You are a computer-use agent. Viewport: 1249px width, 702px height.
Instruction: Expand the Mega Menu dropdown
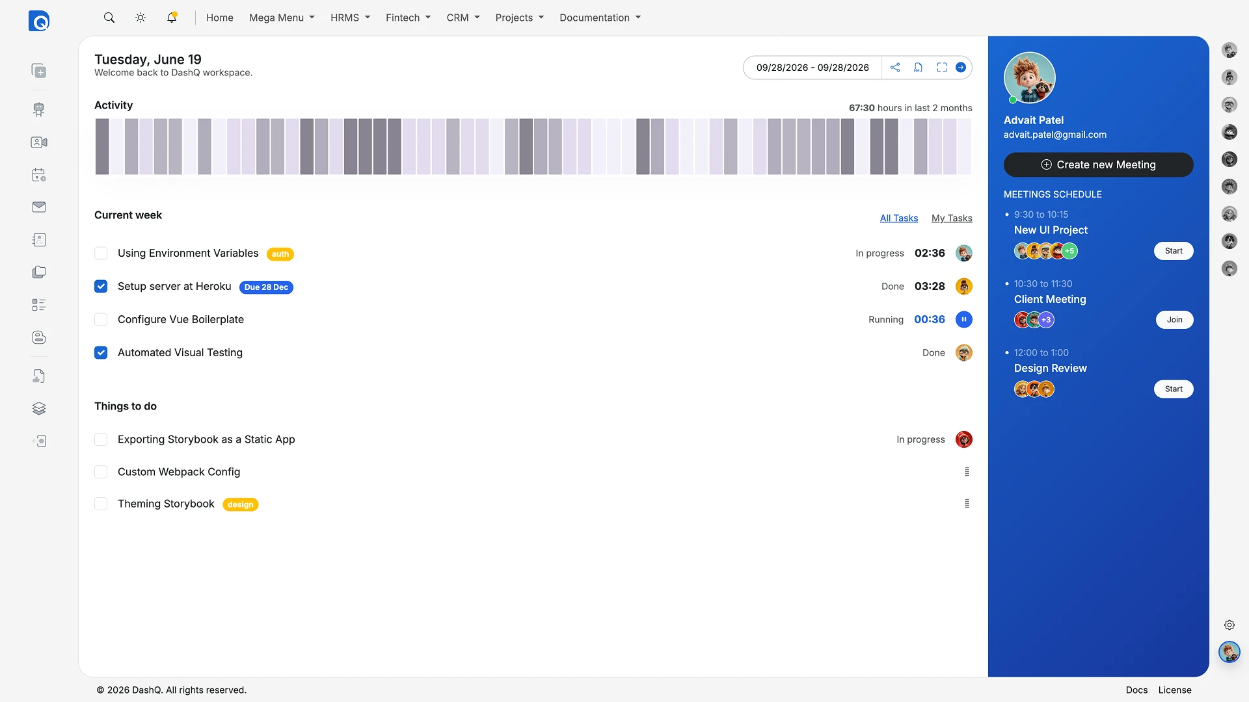pyautogui.click(x=282, y=18)
